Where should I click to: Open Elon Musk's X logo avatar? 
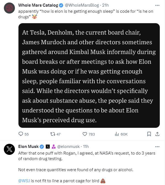pos(9,149)
